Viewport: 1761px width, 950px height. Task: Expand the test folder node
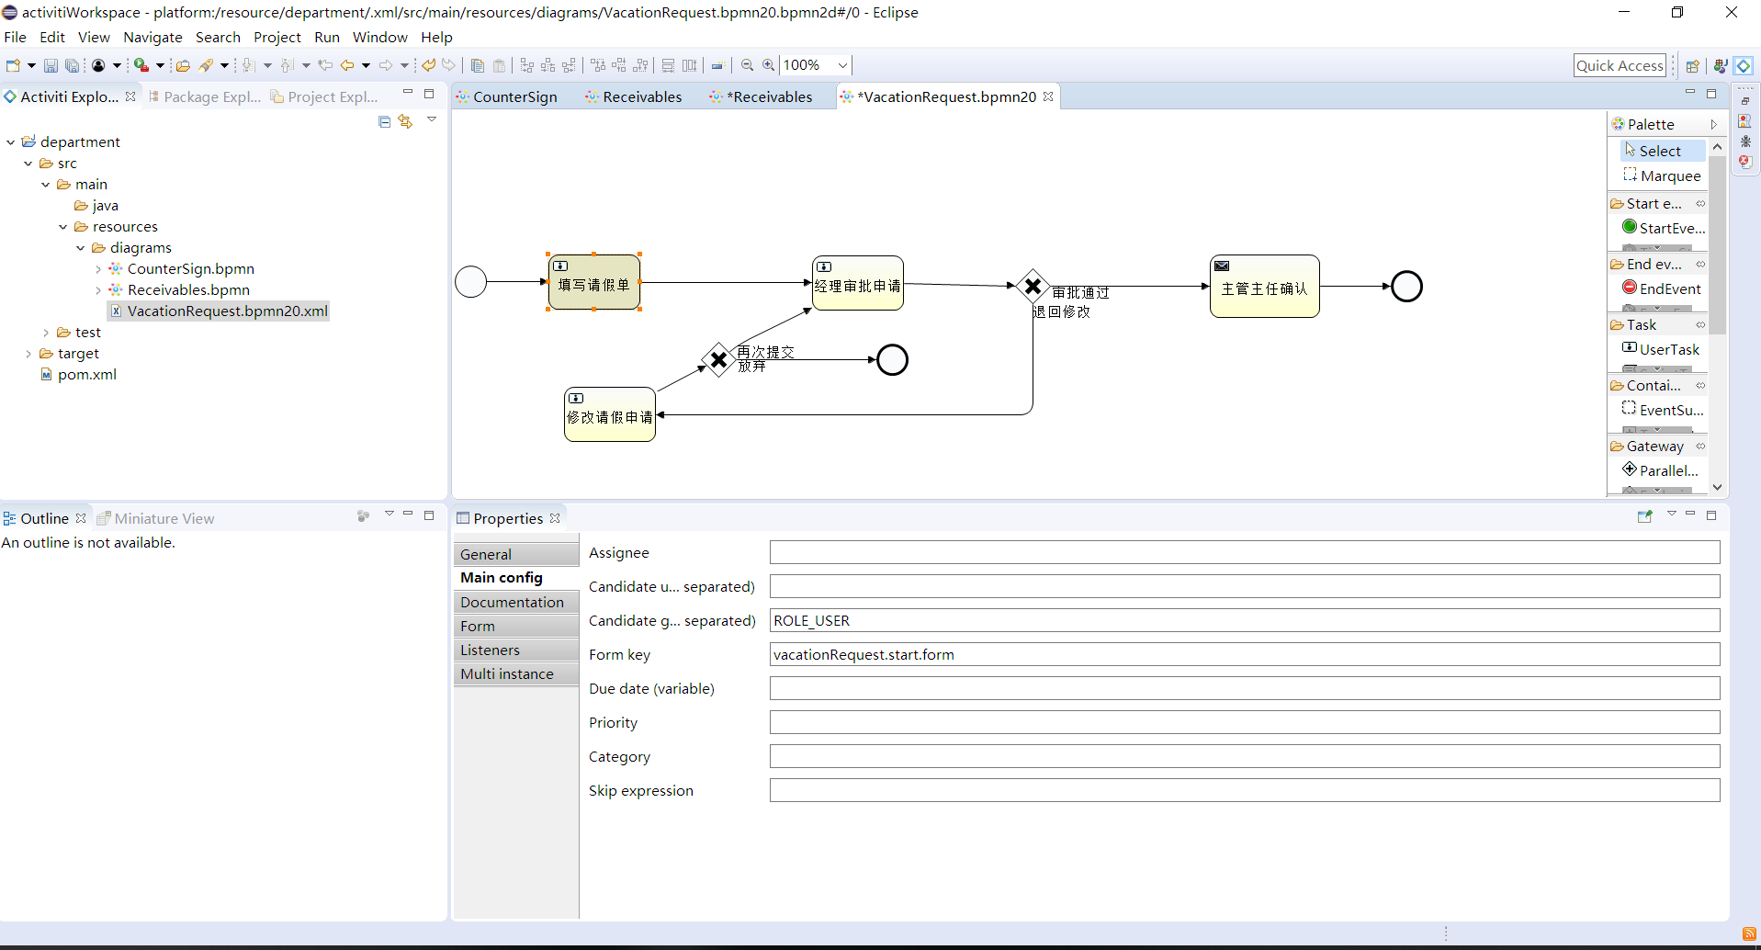tap(46, 332)
